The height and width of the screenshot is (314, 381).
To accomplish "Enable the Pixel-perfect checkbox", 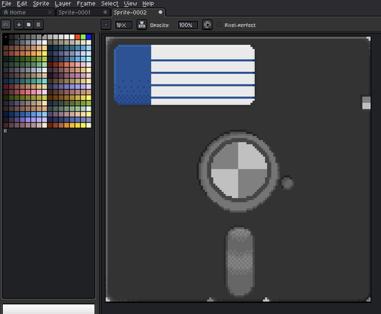I will pos(219,24).
